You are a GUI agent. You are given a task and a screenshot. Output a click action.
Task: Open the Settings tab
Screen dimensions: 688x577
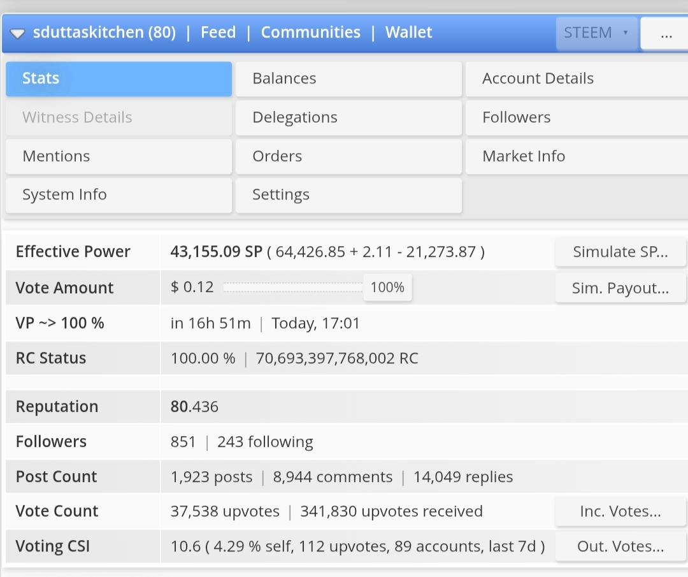(349, 195)
